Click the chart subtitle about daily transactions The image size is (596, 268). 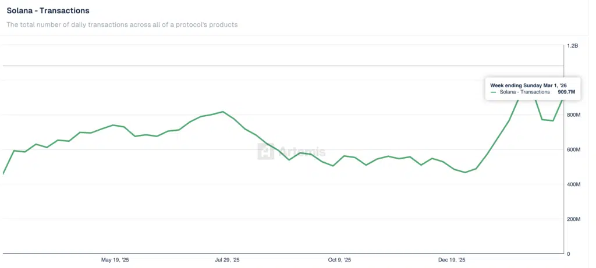point(122,24)
